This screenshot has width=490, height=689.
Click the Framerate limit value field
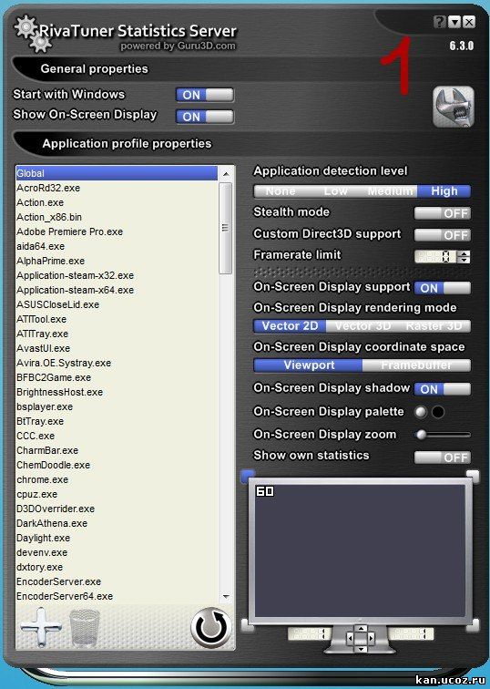(436, 257)
